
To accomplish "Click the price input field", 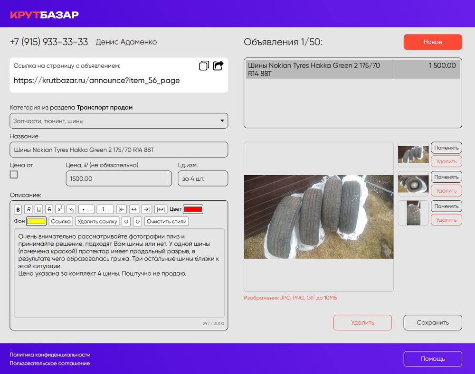I will pyautogui.click(x=119, y=179).
